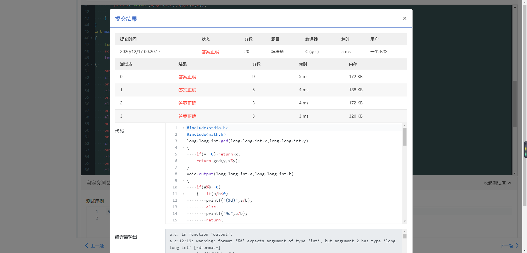Click test point 1 答案正确 result
Viewport: 527px width, 253px height.
pos(187,90)
